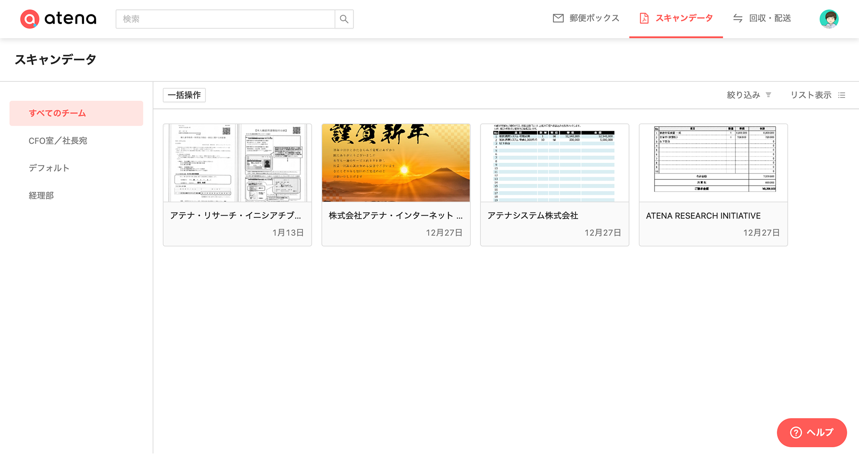The width and height of the screenshot is (859, 454).
Task: Click the 1月13日 date label
Action: [x=288, y=233]
